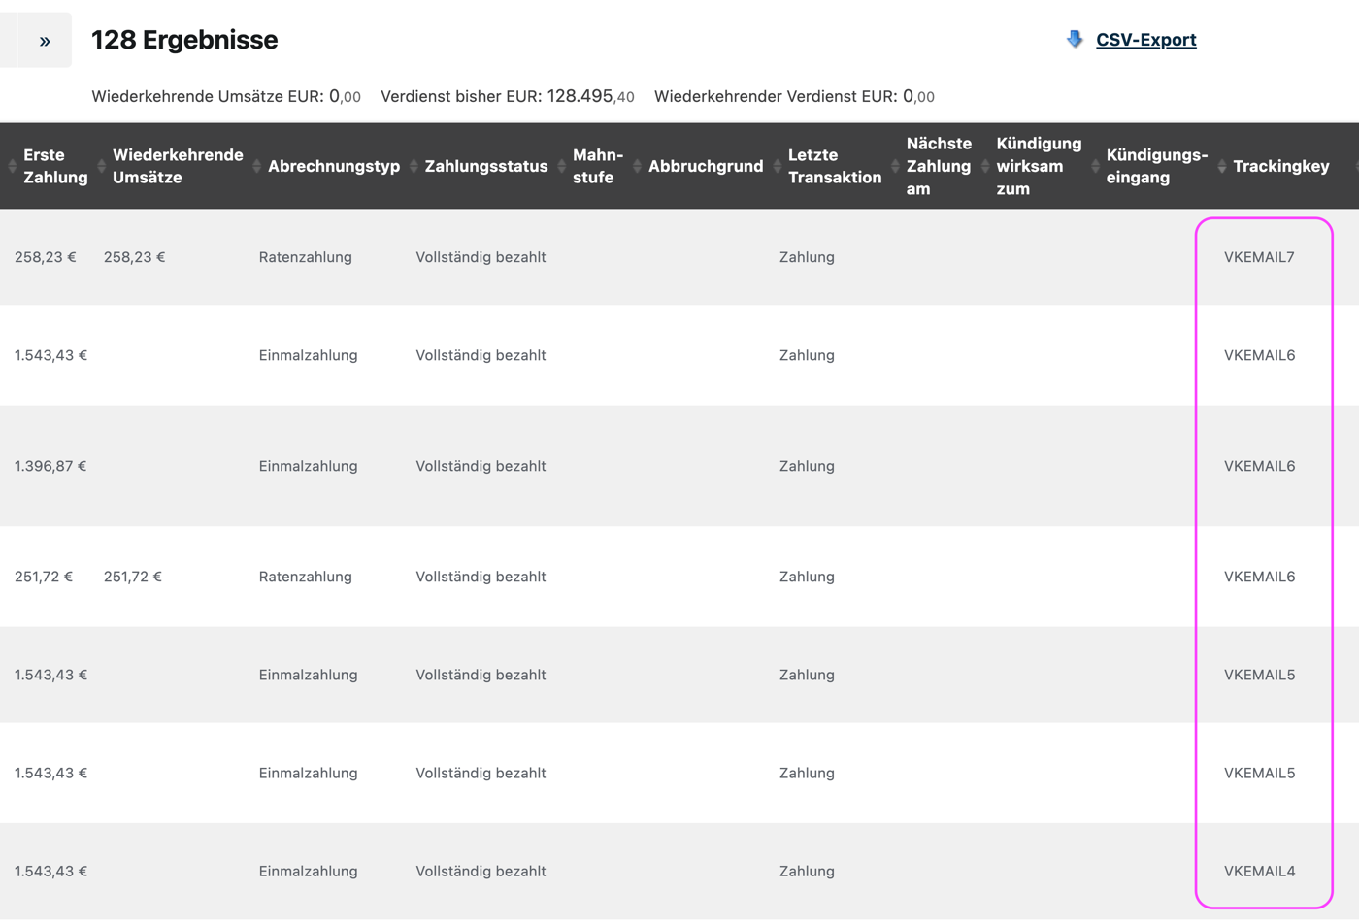The height and width of the screenshot is (924, 1359).
Task: Click the Zahlungsstatus column header text
Action: [486, 166]
